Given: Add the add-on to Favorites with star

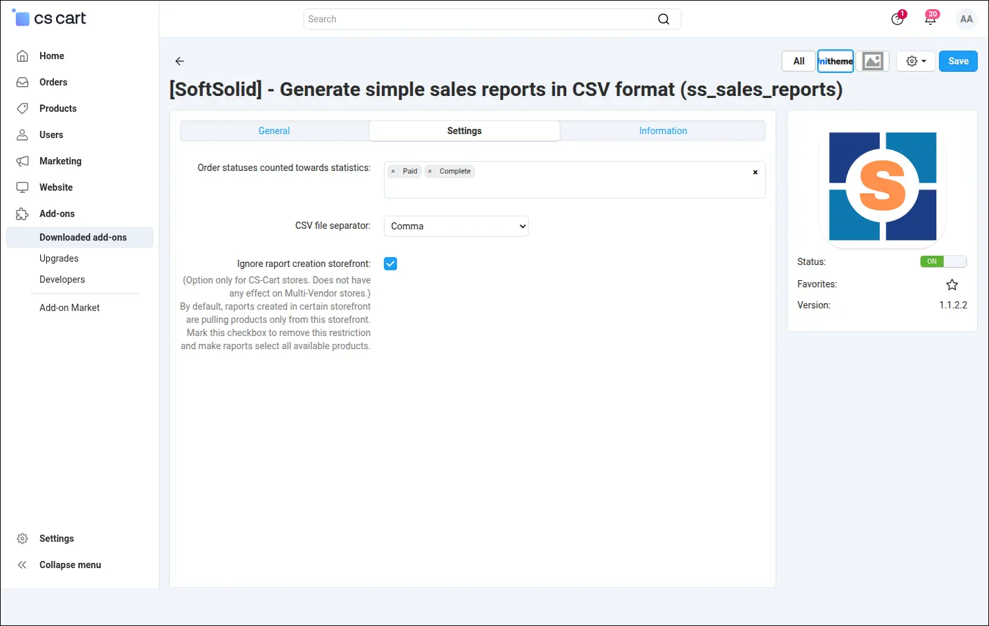Looking at the screenshot, I should click(952, 285).
